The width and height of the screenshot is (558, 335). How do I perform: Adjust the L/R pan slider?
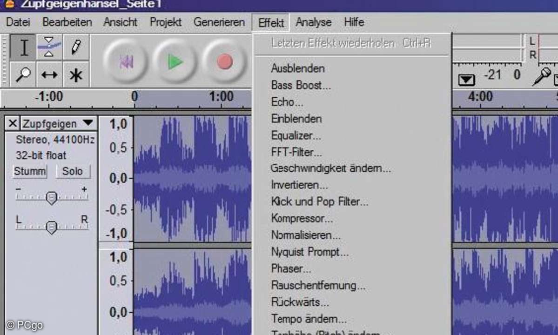52,227
